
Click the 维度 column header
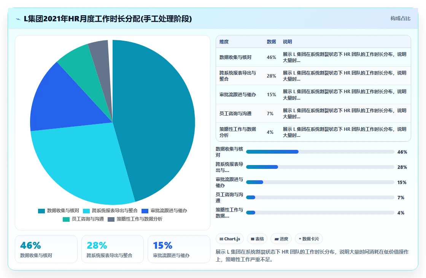click(224, 41)
